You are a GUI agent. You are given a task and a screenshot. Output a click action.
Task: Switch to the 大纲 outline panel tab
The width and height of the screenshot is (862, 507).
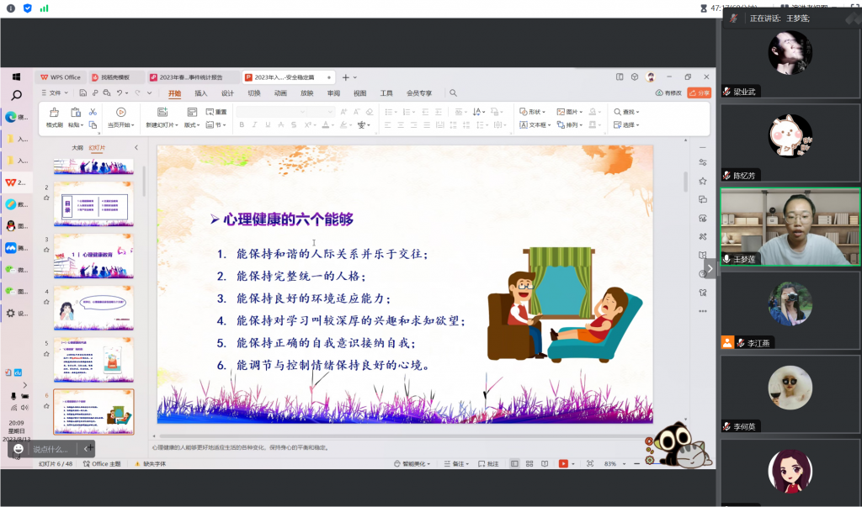click(77, 148)
